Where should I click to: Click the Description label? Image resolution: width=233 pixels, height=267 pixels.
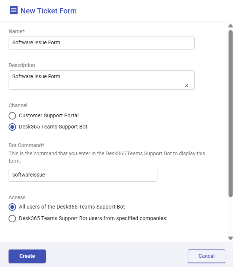tap(22, 65)
